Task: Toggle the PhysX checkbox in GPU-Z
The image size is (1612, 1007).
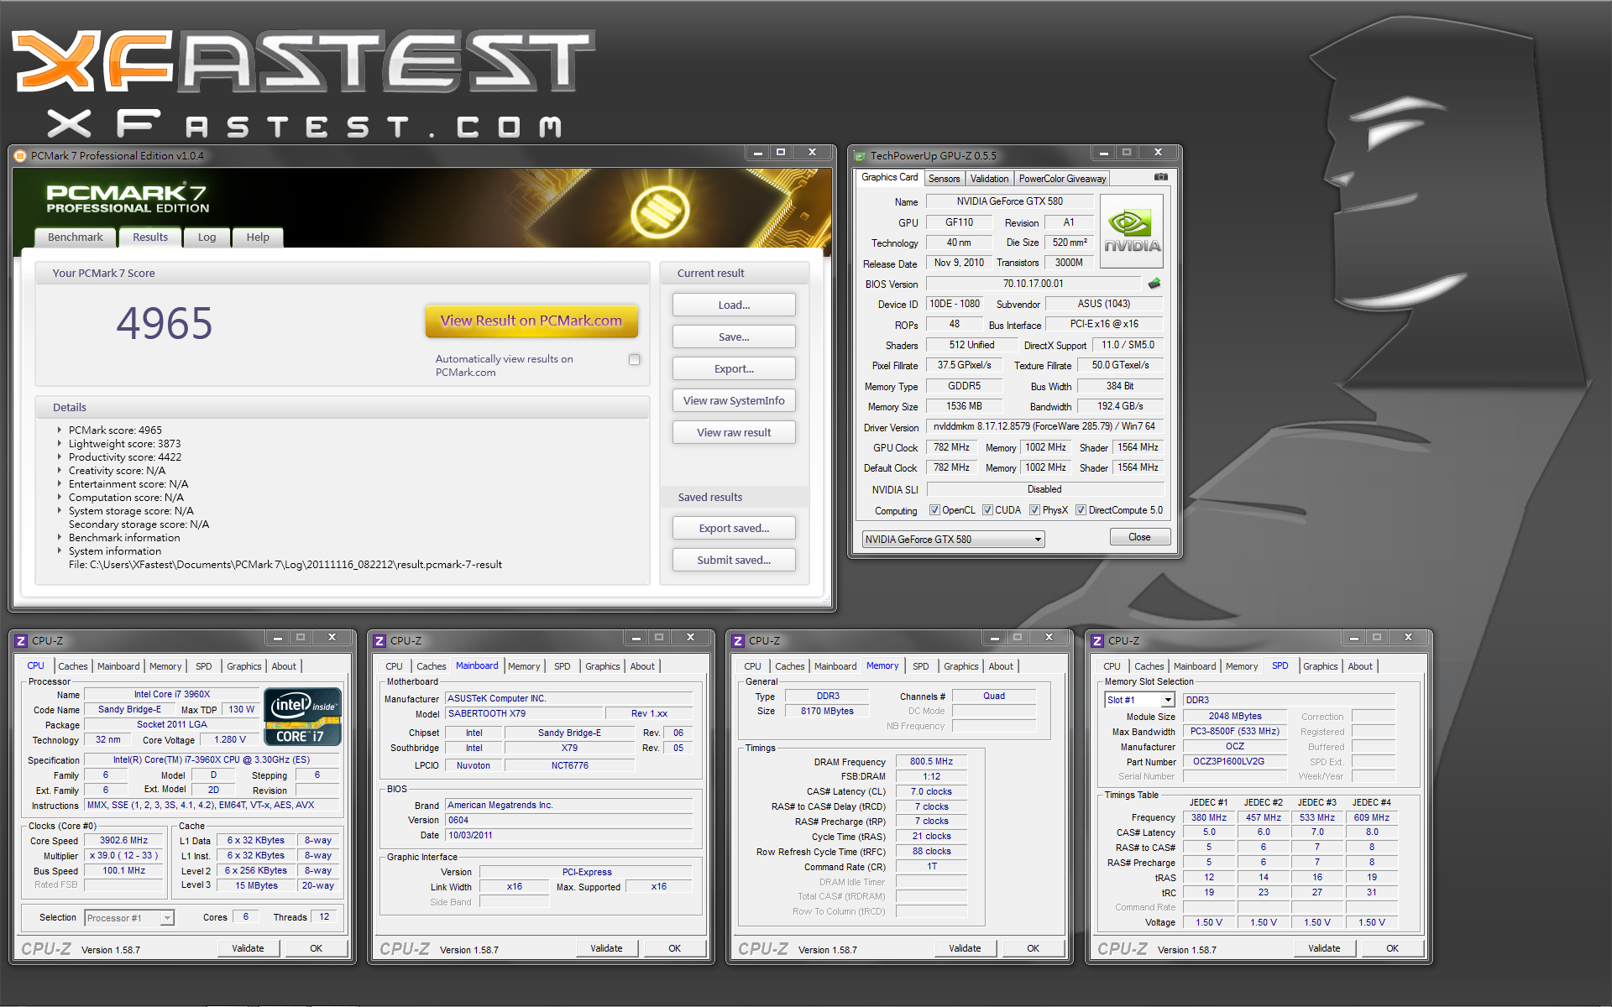Action: tap(1035, 510)
